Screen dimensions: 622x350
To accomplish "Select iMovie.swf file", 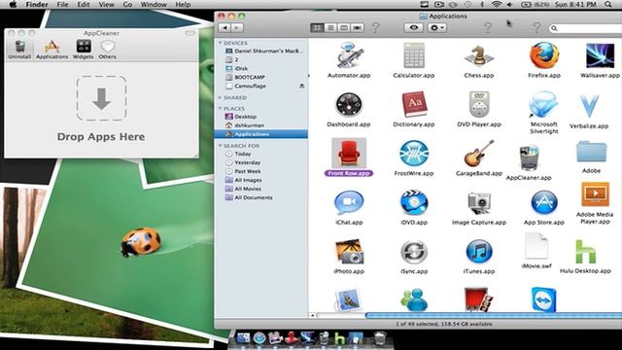I will (x=536, y=247).
